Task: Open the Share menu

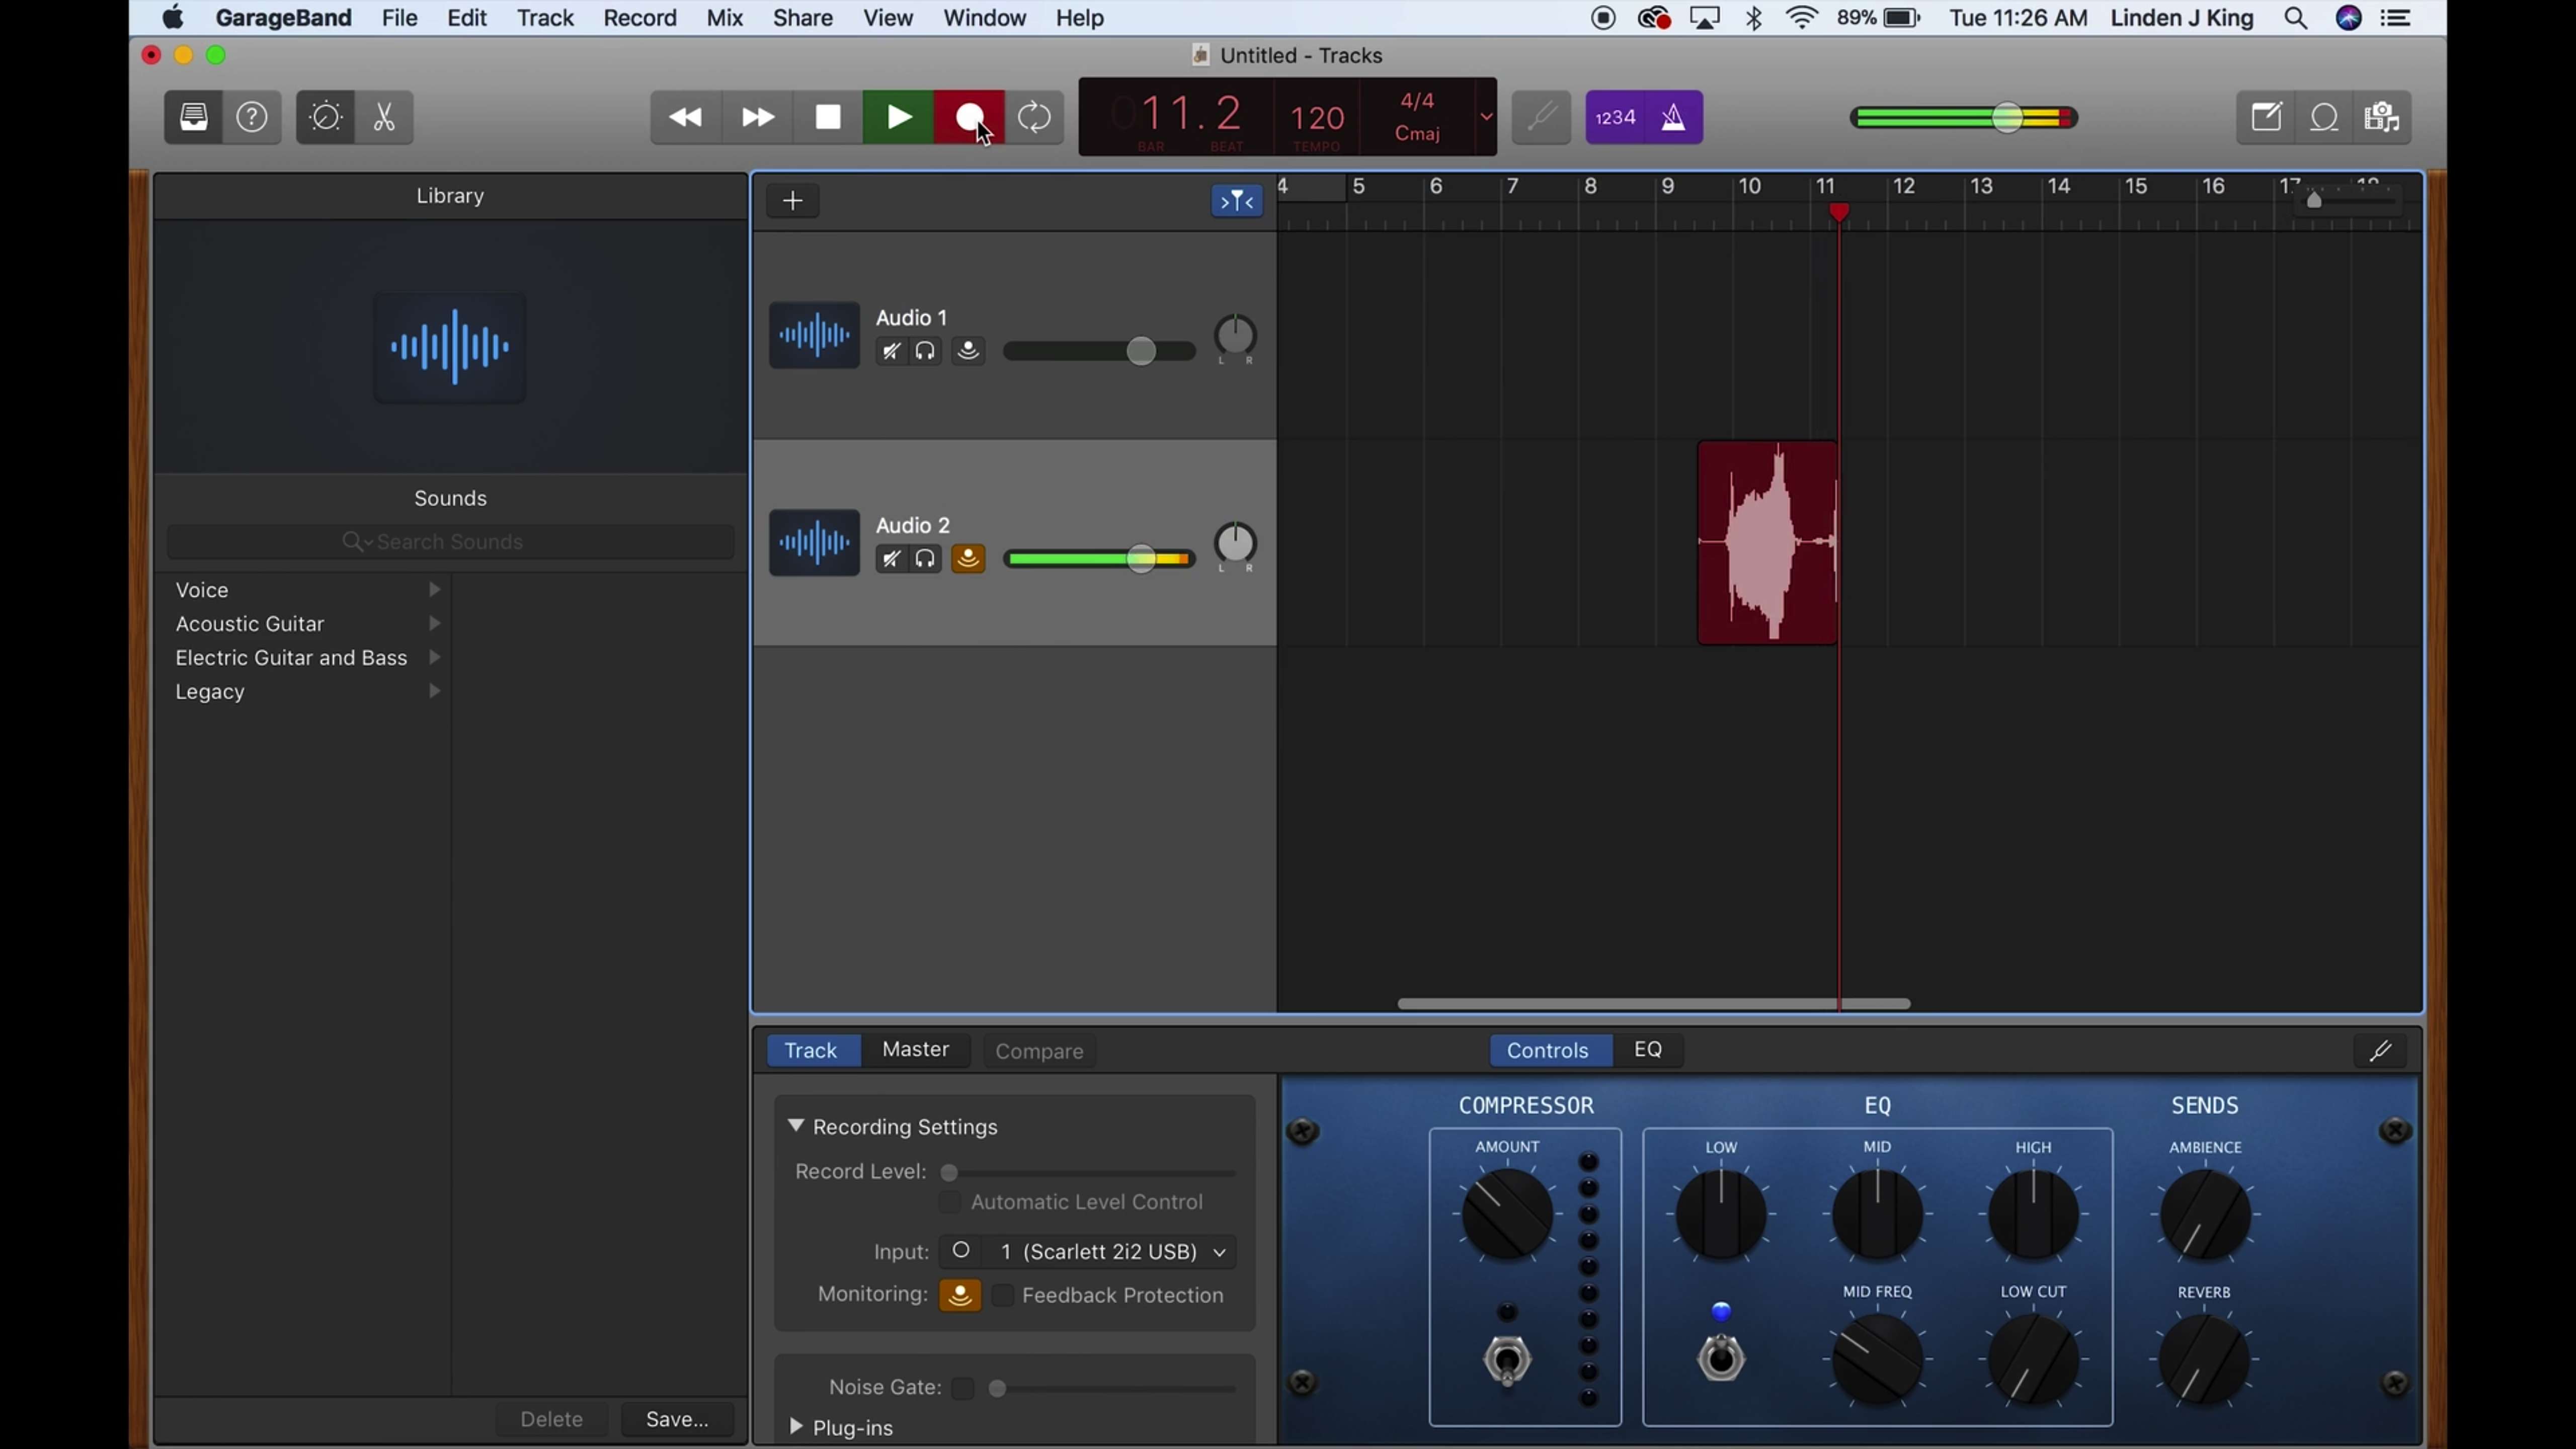Action: (x=803, y=18)
